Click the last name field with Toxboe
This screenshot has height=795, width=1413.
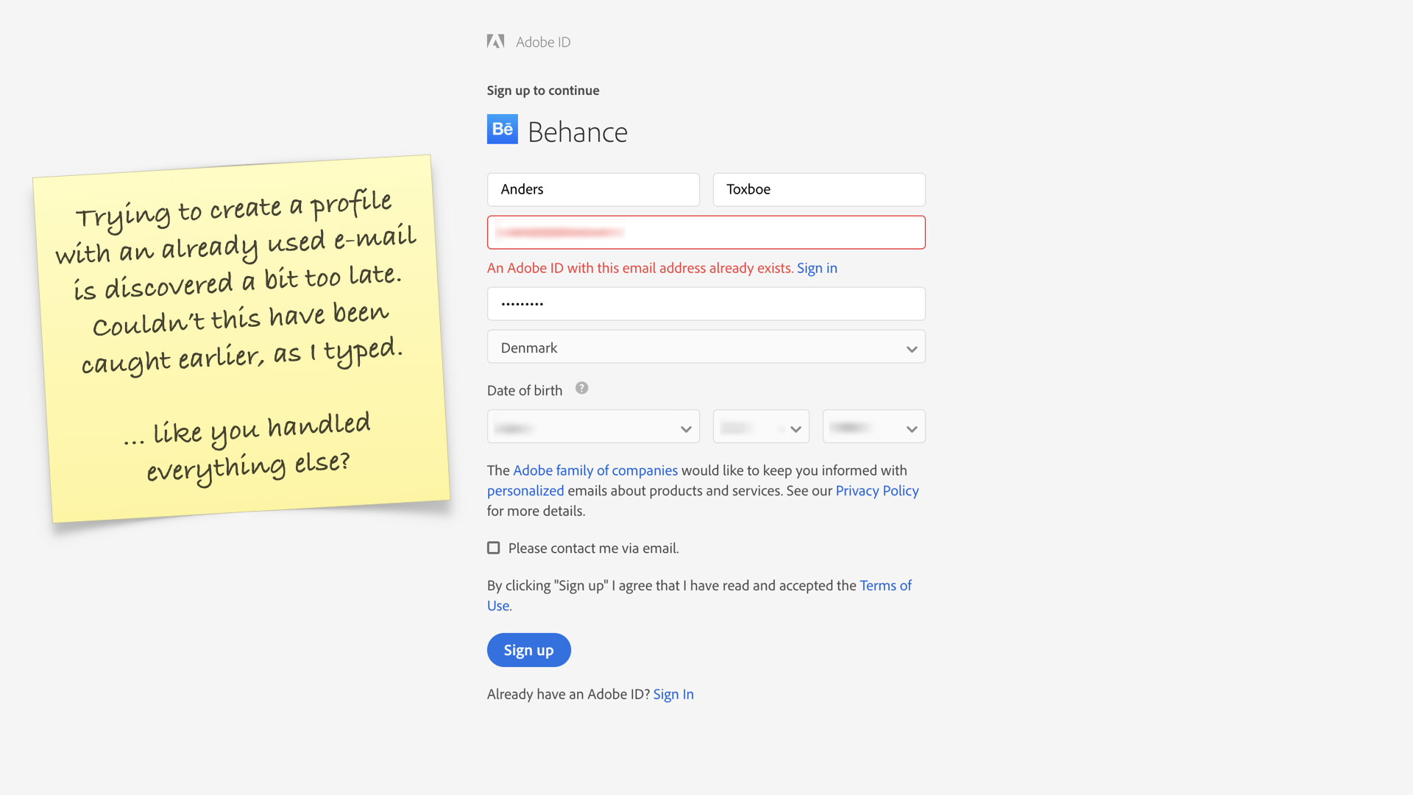(x=818, y=190)
